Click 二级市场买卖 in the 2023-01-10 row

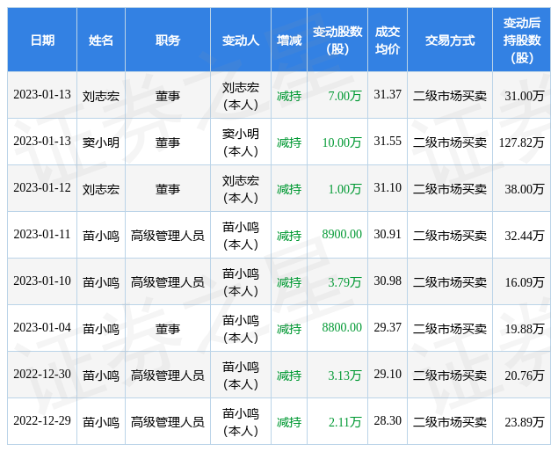(450, 282)
